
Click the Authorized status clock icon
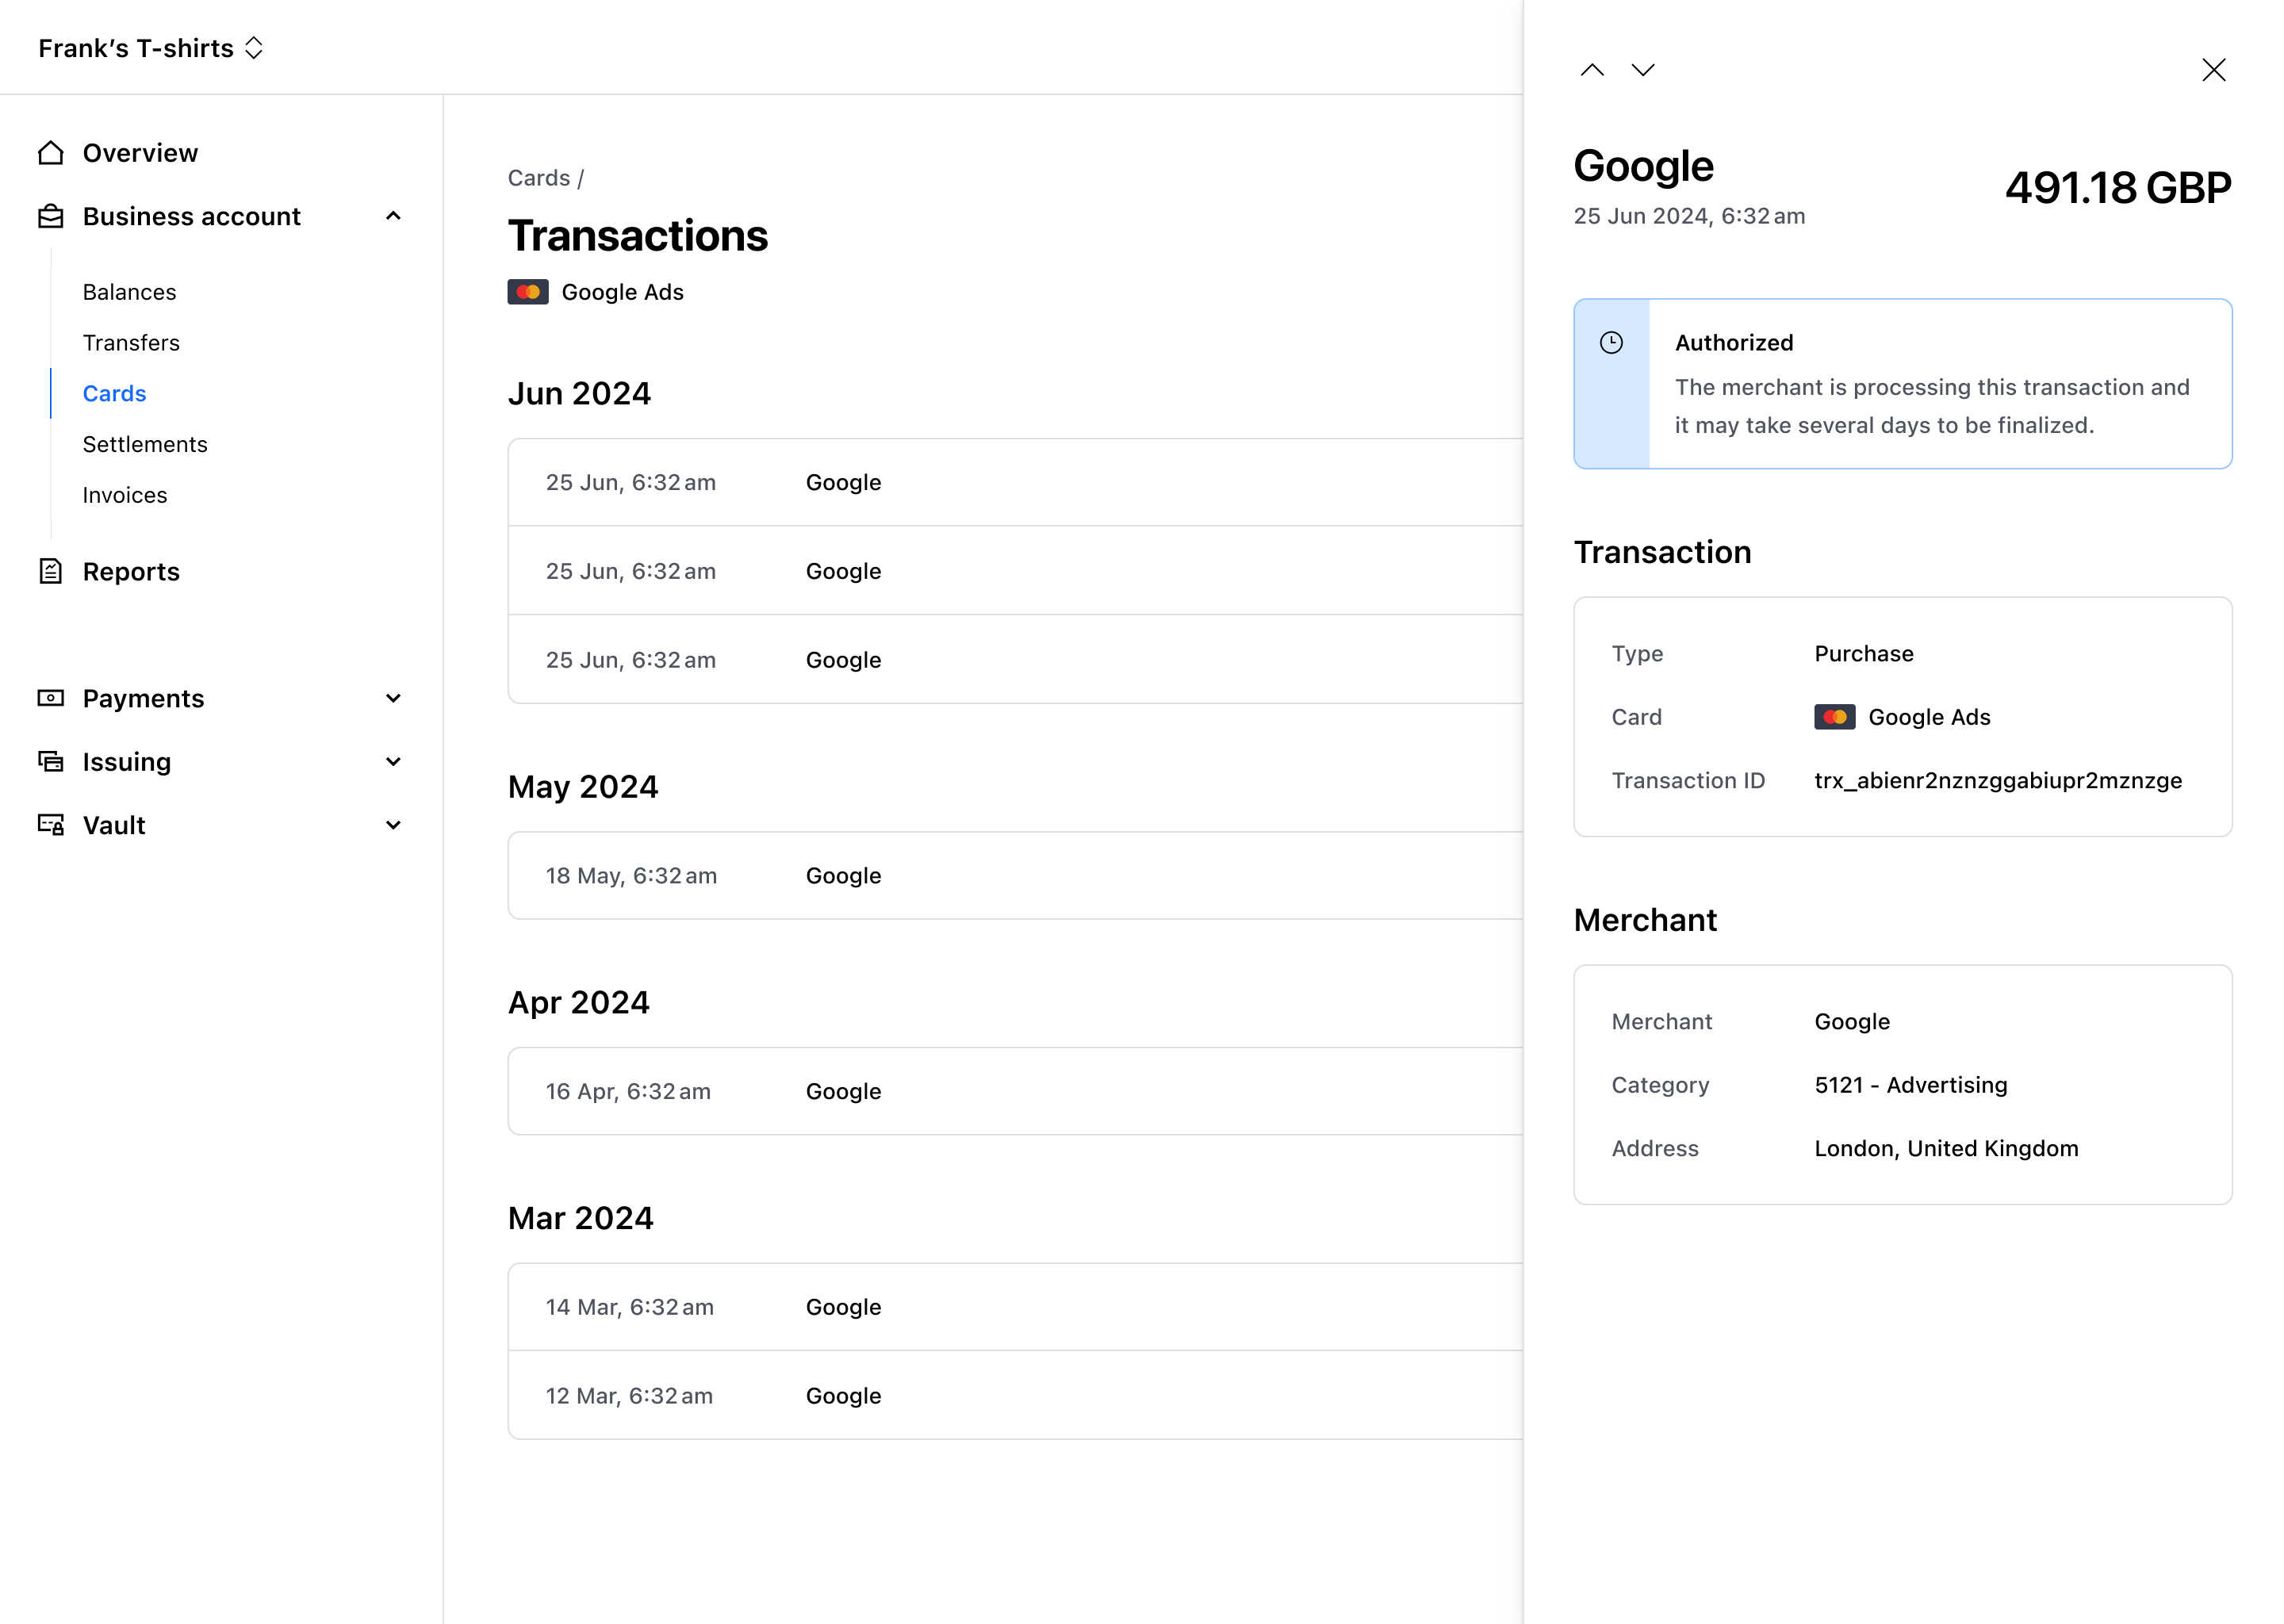[1611, 343]
